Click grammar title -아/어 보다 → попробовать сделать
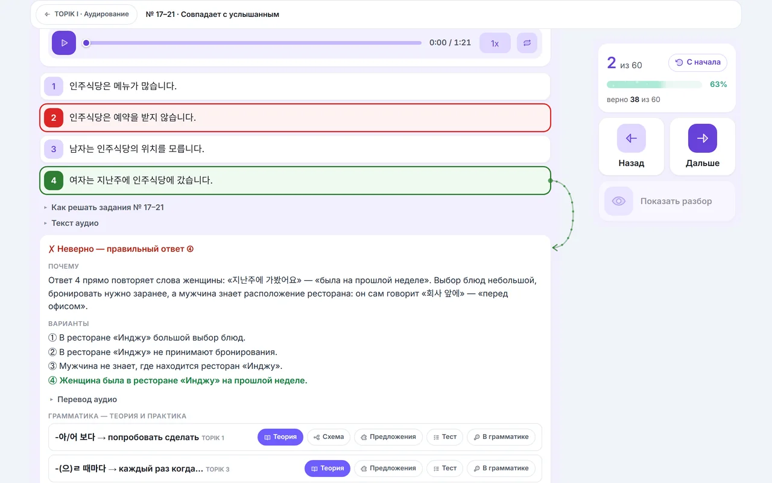The width and height of the screenshot is (772, 483). tap(127, 437)
